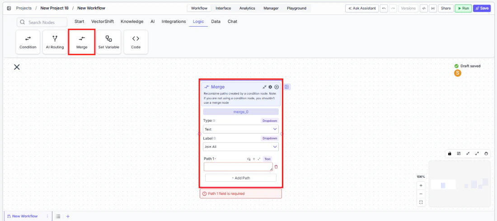
Task: Switch to the Workflow tab
Action: pyautogui.click(x=199, y=8)
